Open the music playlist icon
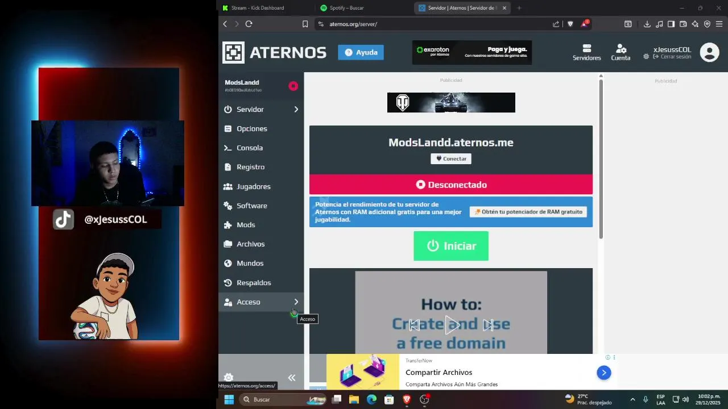728x409 pixels. point(659,24)
